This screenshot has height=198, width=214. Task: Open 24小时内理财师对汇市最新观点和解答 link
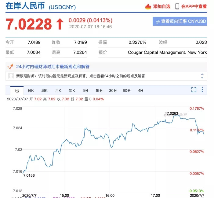[53, 67]
